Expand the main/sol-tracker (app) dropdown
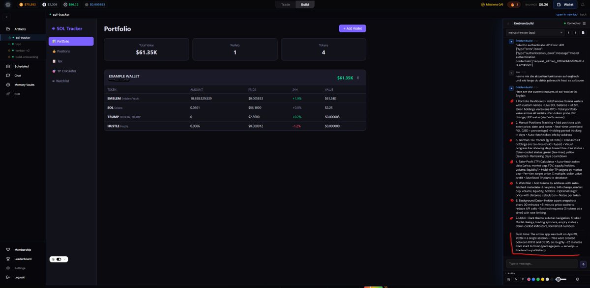 pos(535,33)
